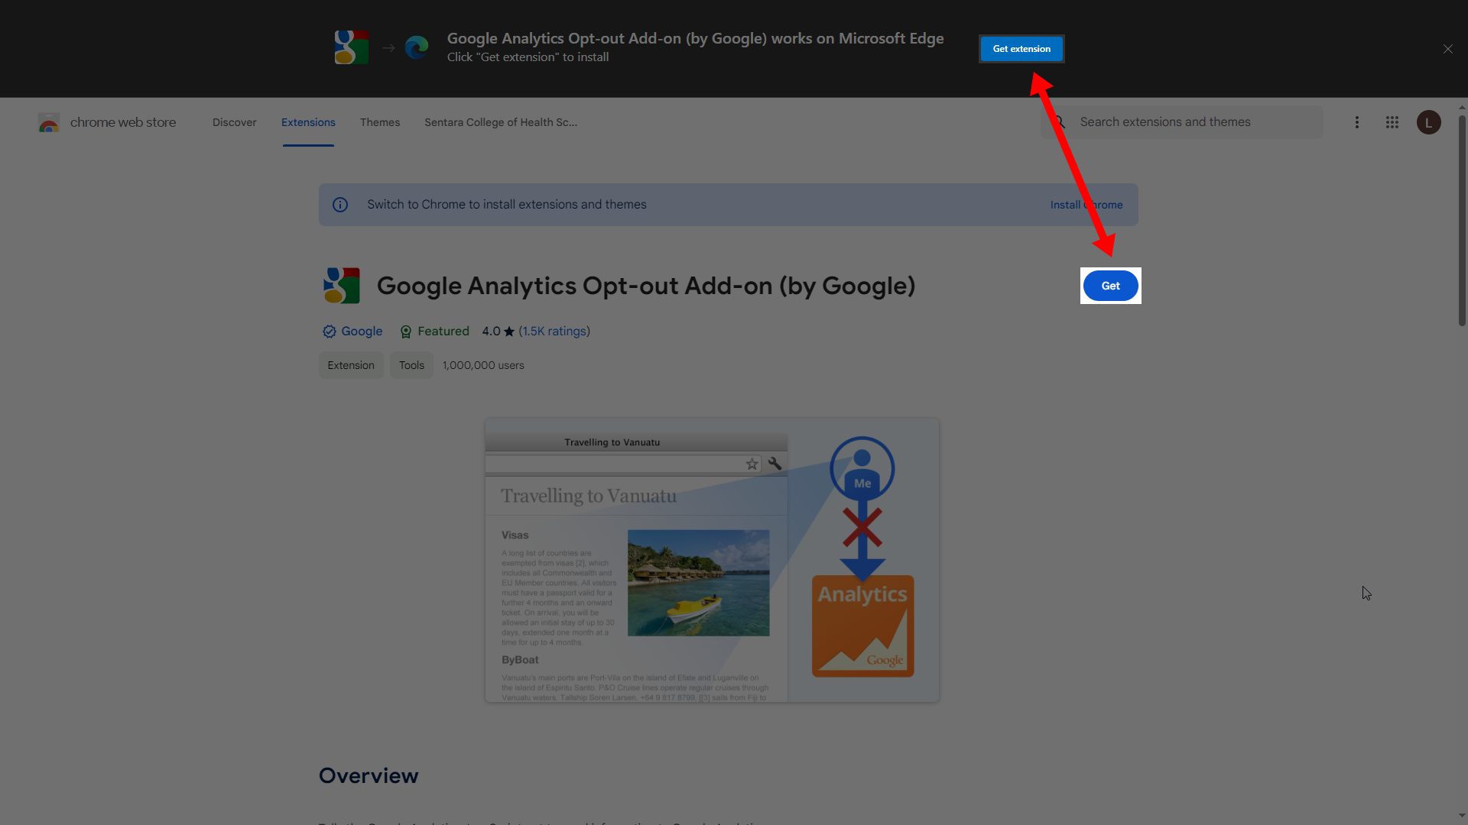The height and width of the screenshot is (825, 1468).
Task: Click the Featured badge
Action: [x=434, y=332]
